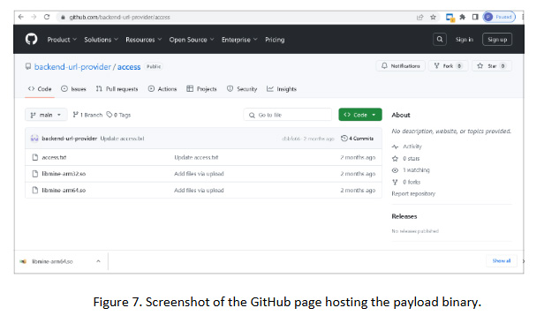Click the Notifications button

tap(400, 66)
